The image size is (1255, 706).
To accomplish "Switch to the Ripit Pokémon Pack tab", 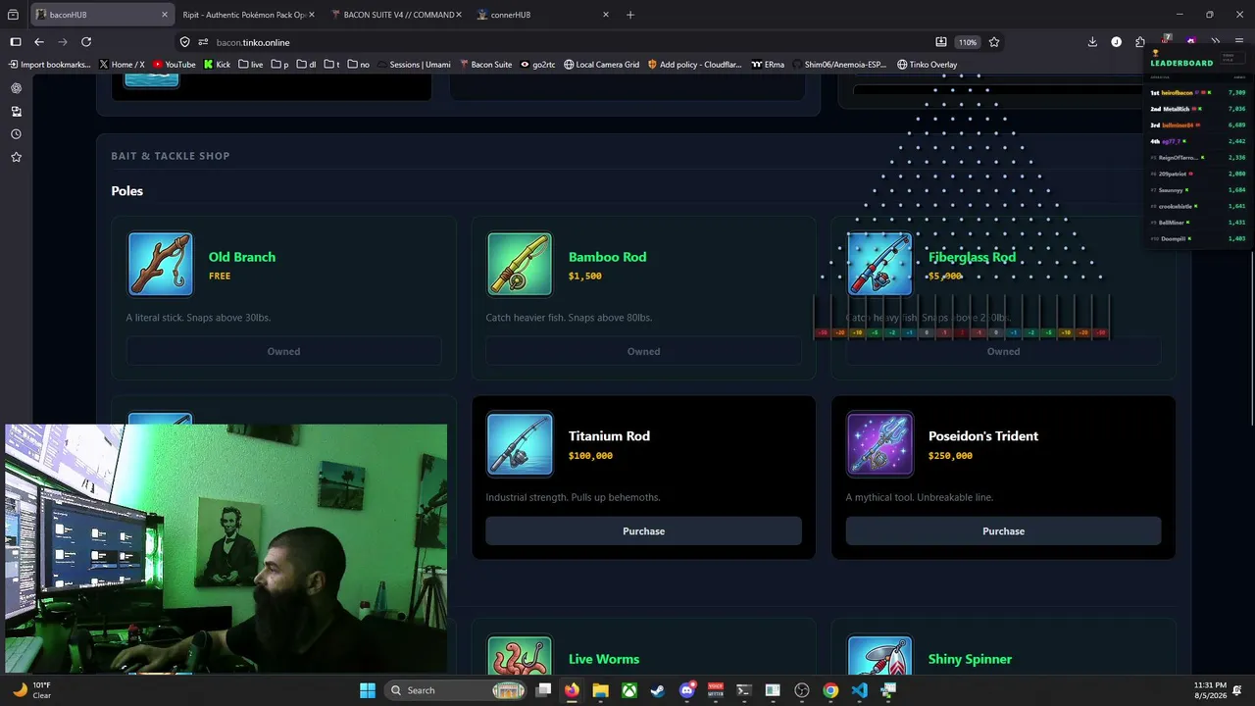I will pos(247,15).
